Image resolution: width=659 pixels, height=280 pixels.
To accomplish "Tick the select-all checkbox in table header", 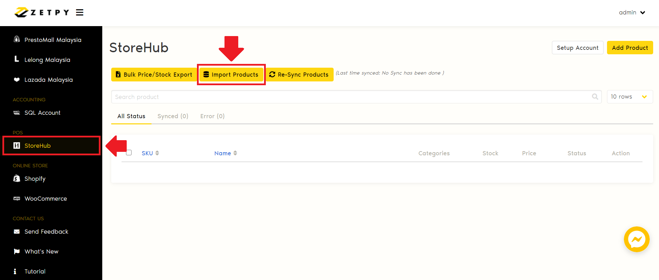I will coord(129,153).
